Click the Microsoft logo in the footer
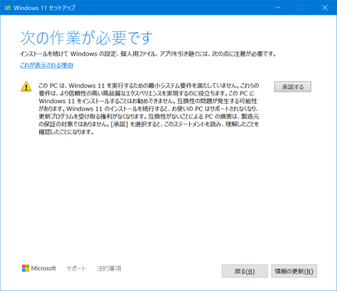Image resolution: width=337 pixels, height=291 pixels. 39,268
